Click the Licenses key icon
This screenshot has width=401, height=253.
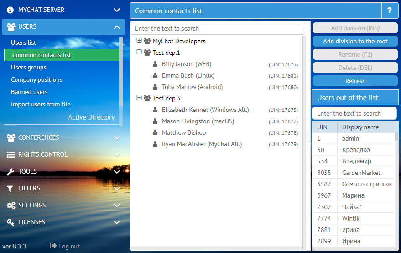[11, 222]
